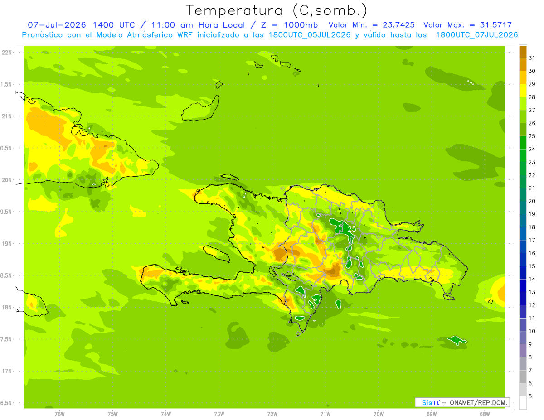Click the 68W longitude axis label
Image resolution: width=544 pixels, height=420 pixels.
click(x=485, y=414)
